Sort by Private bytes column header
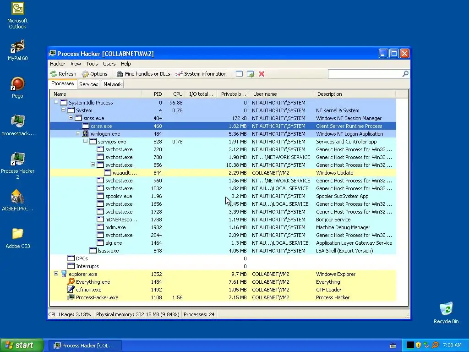Screen dimensions: 469x352 coord(233,94)
